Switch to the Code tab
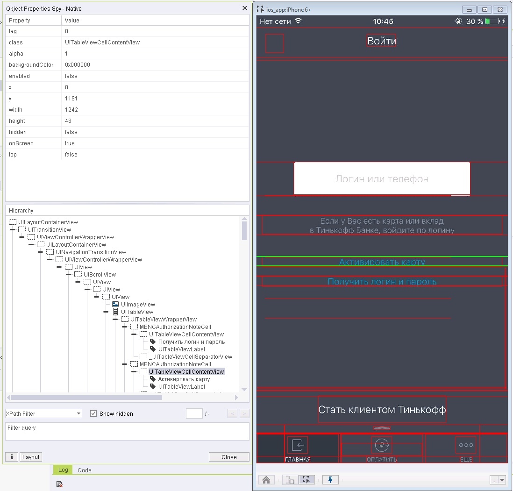The height and width of the screenshot is (491, 513). point(85,470)
